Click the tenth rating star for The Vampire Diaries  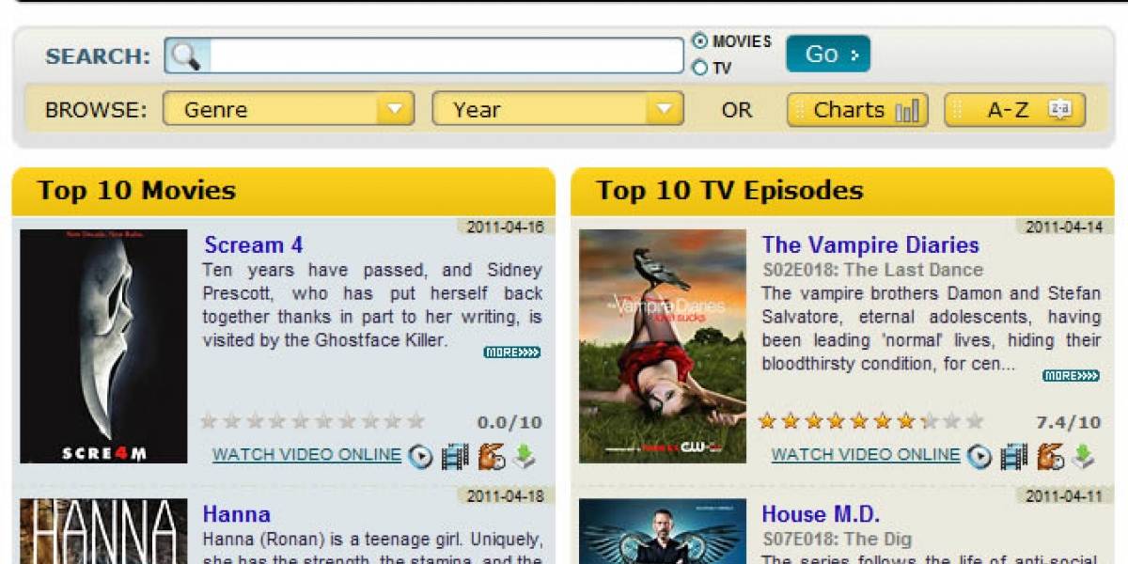[974, 421]
